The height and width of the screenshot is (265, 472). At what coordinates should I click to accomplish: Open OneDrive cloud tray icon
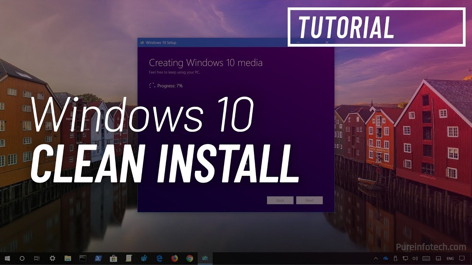[x=386, y=258]
